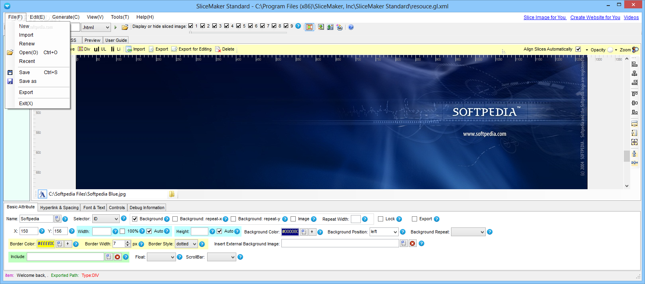645x284 pixels.
Task: Enable Background: repeat-y checkbox
Action: pyautogui.click(x=233, y=219)
